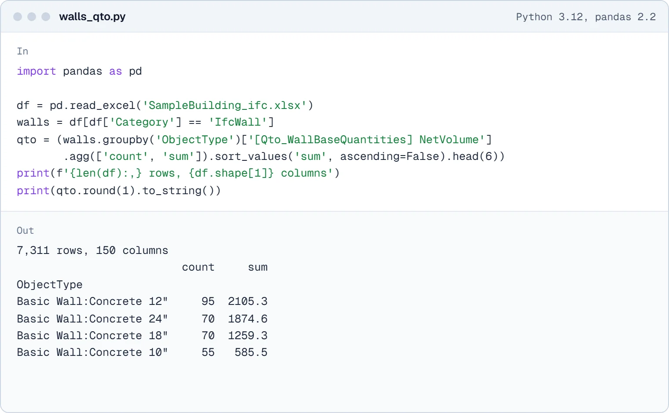Image resolution: width=669 pixels, height=413 pixels.
Task: Click the sum column header in the output
Action: [x=257, y=267]
